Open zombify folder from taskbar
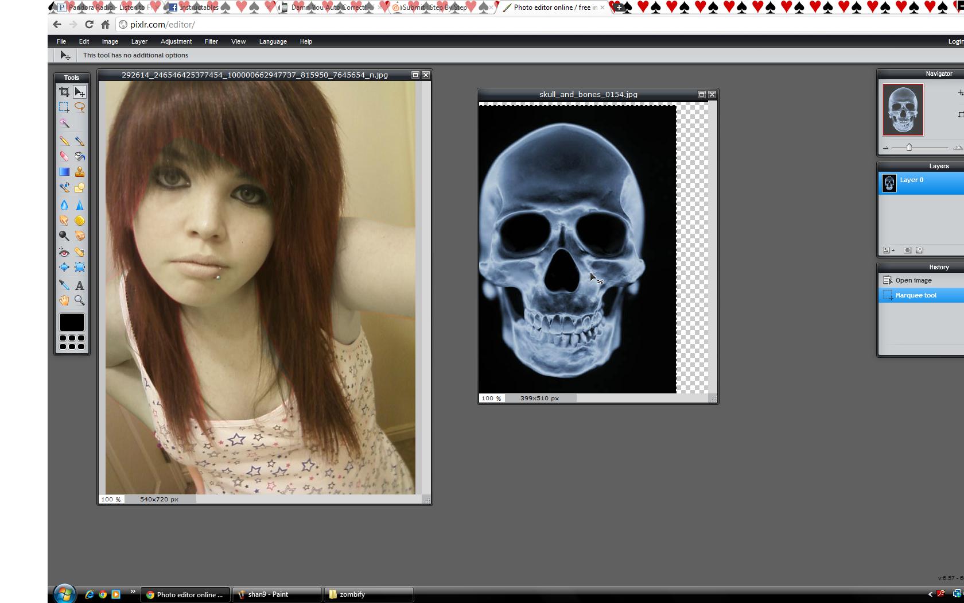 (368, 594)
